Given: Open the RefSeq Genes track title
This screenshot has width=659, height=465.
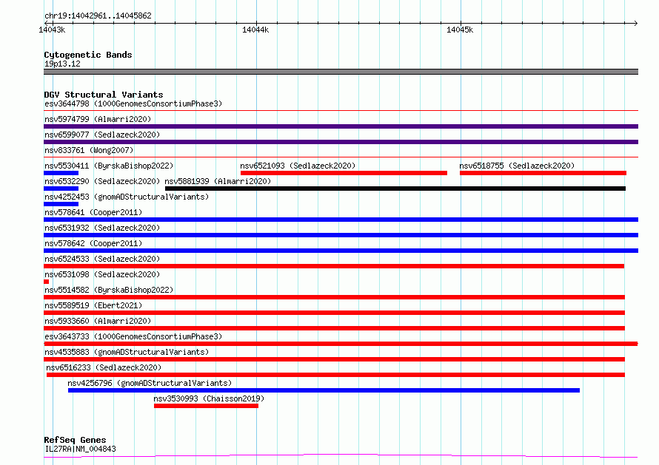Looking at the screenshot, I should click(x=75, y=440).
